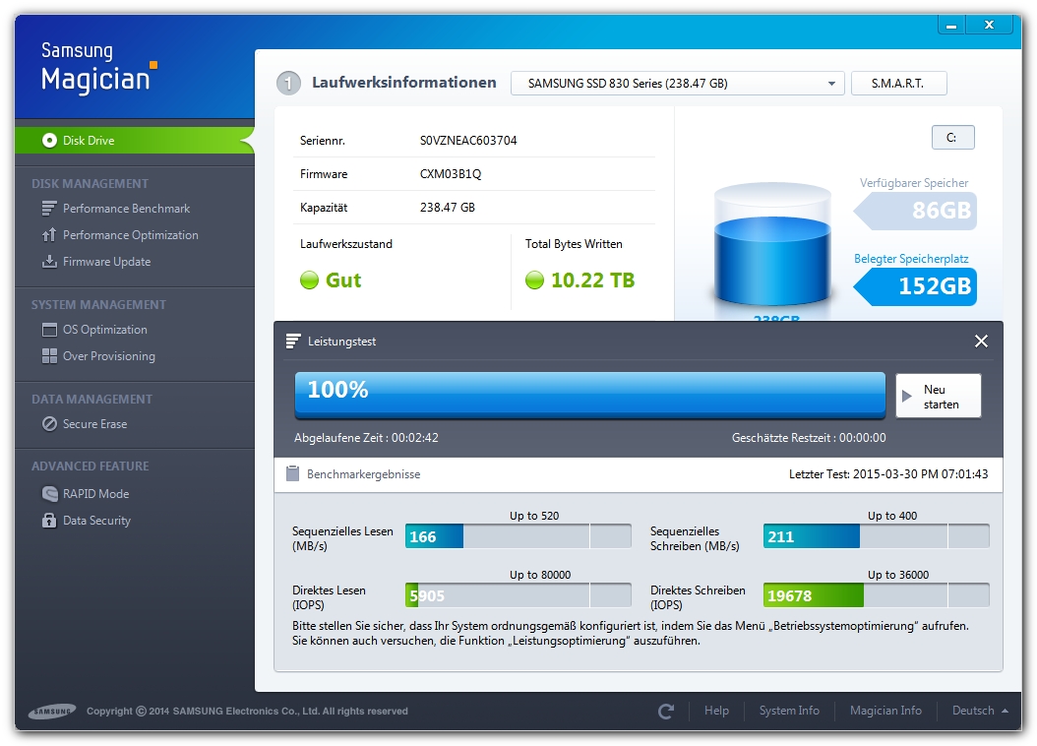
Task: Click the green Gut status indicator
Action: 309,280
